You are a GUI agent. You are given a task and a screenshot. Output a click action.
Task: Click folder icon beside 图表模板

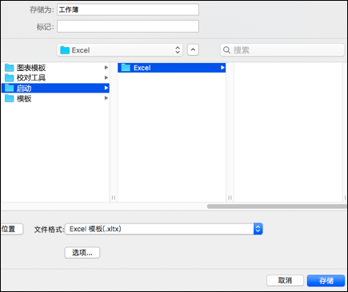10,68
